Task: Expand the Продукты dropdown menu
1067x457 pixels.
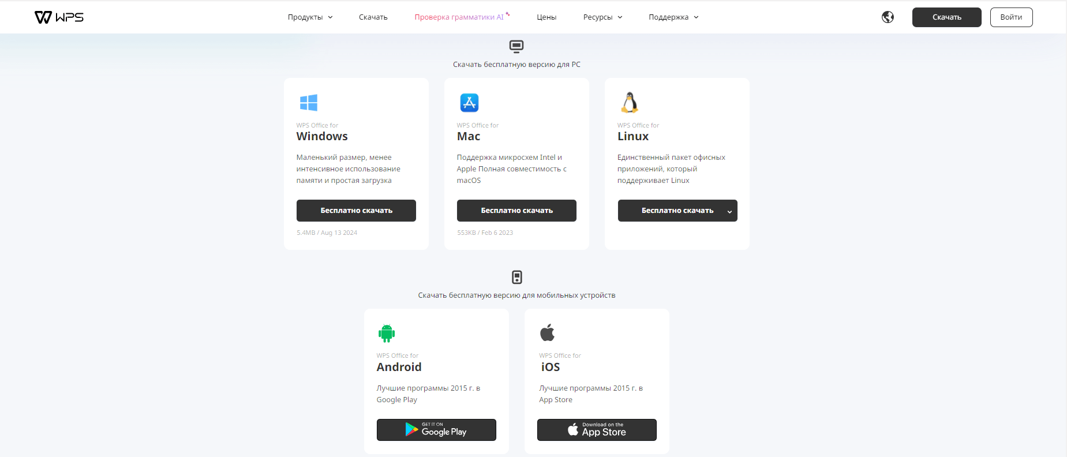Action: pos(310,17)
